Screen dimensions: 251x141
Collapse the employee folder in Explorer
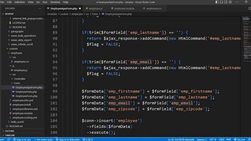point(16,53)
